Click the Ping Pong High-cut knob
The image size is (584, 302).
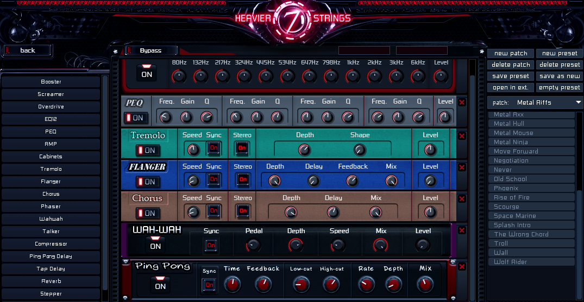coord(331,285)
